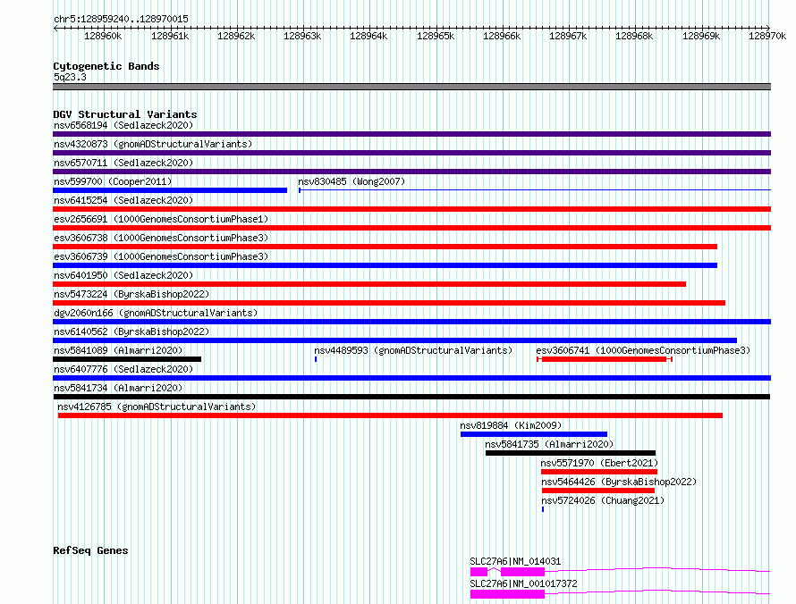
Task: Open esv2656691 (1000GenomesConsortiumPhase1) label
Action: [161, 219]
